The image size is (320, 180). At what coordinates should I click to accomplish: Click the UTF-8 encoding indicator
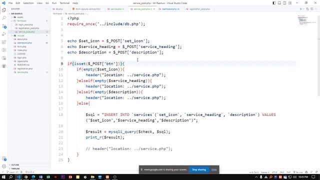click(x=274, y=172)
